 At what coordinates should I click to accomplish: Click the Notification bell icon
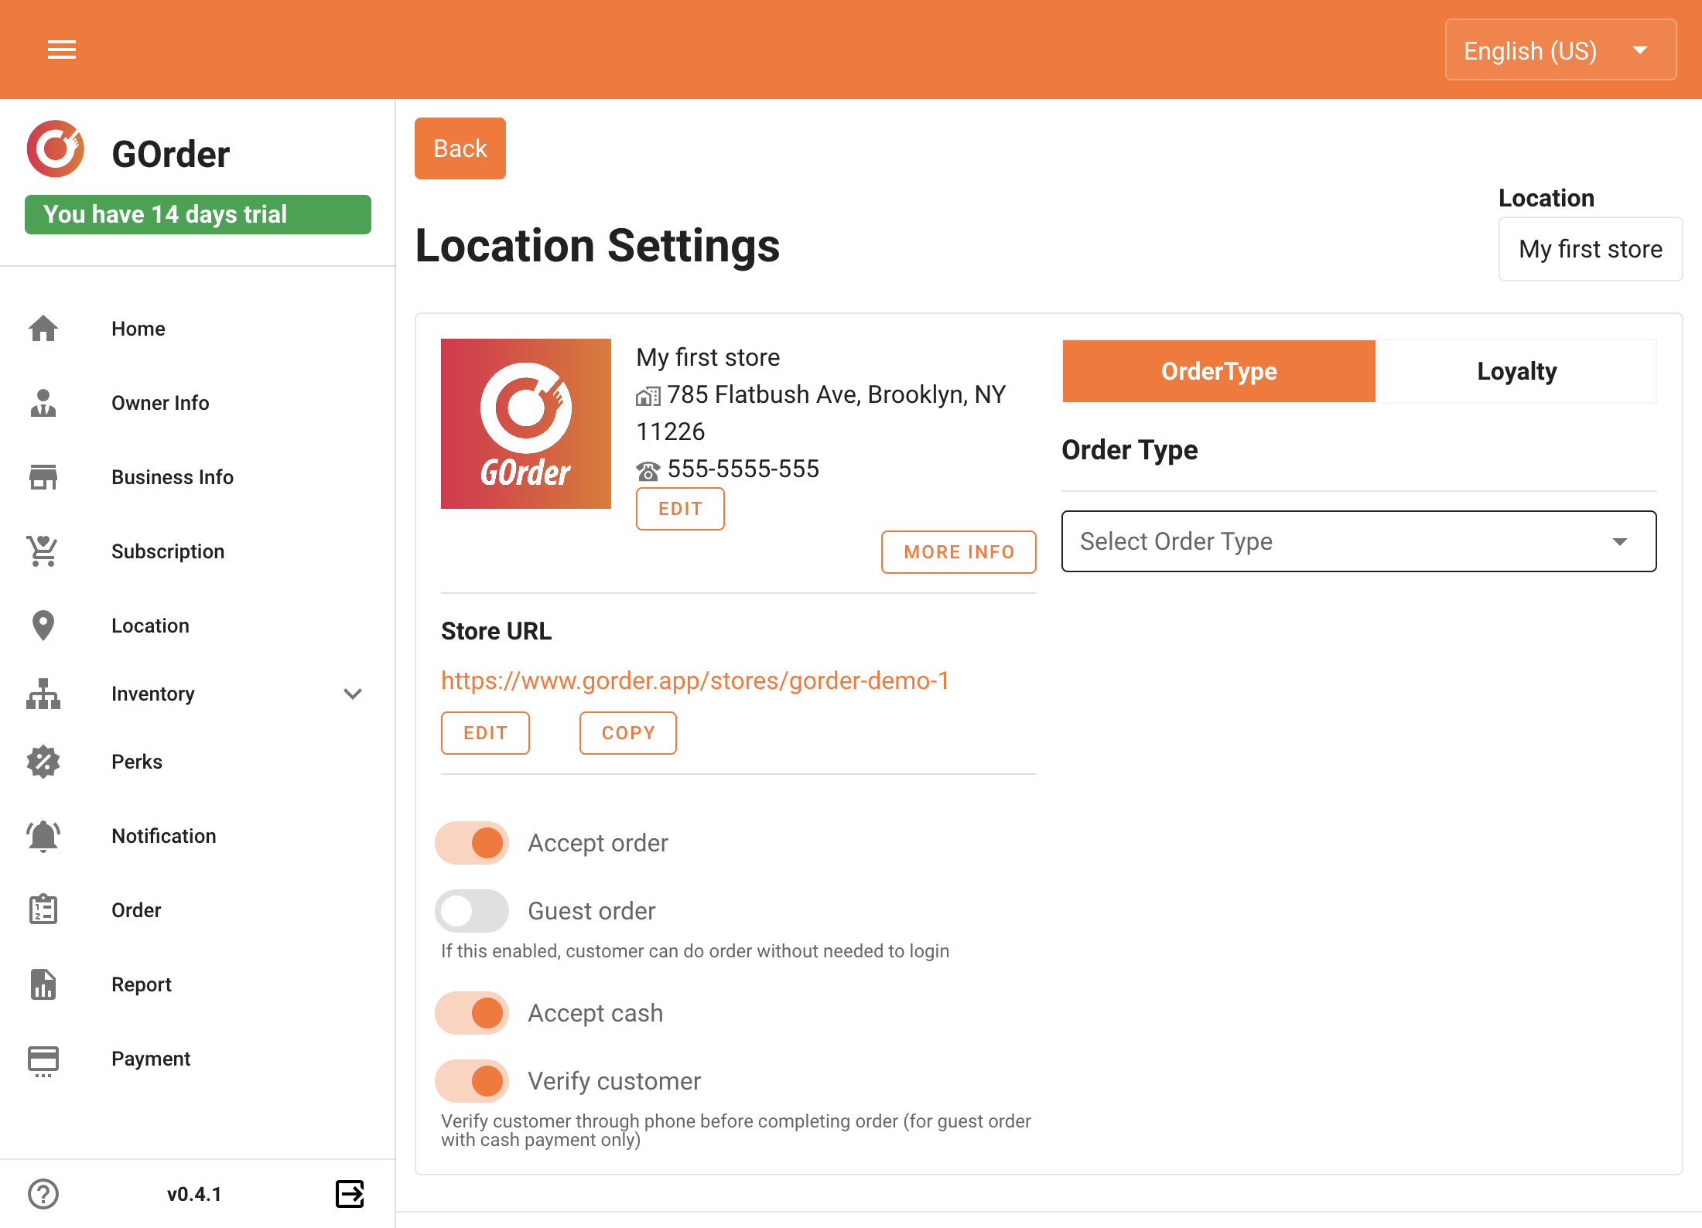[x=43, y=836]
